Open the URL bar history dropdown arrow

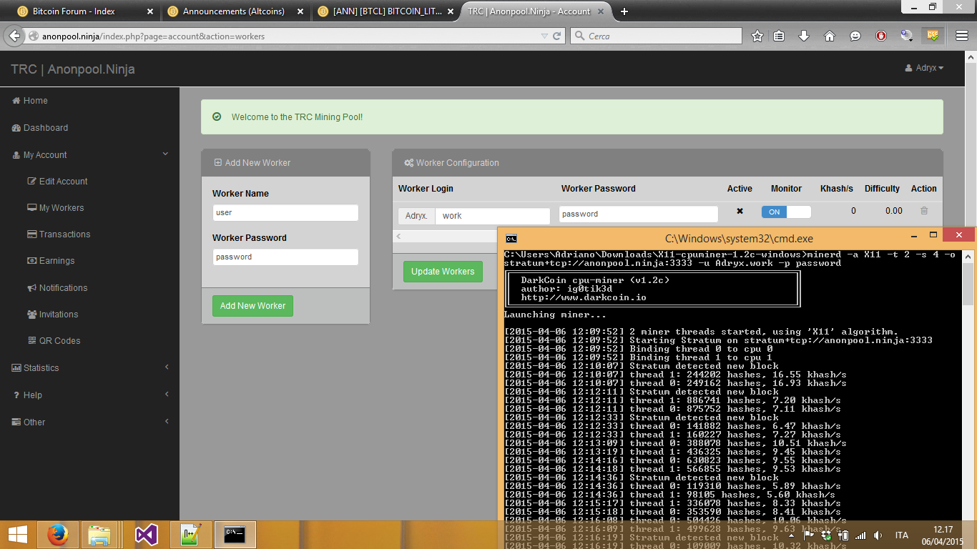[x=544, y=36]
